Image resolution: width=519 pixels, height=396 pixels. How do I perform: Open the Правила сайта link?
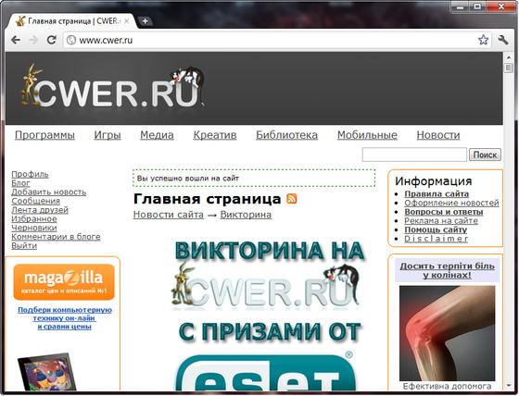[437, 193]
